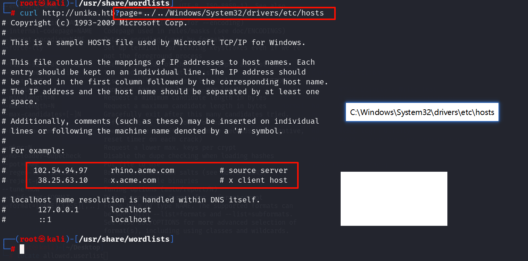Viewport: 528px width, 261px height.
Task: Click the 38.25.63.10 IP address
Action: (63, 180)
